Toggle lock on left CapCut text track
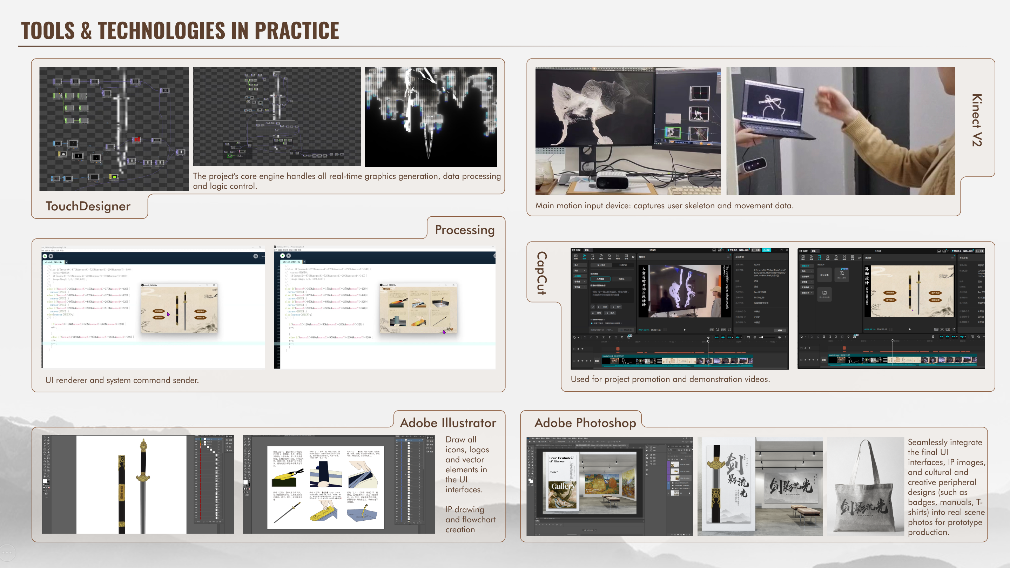The height and width of the screenshot is (568, 1010). (x=578, y=349)
